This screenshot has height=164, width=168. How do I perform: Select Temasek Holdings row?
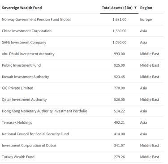(x=82, y=122)
